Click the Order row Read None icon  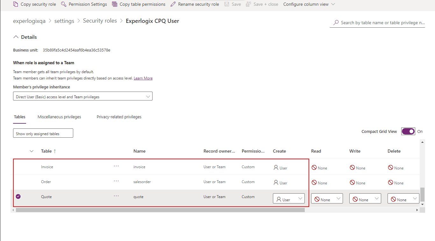tap(314, 182)
